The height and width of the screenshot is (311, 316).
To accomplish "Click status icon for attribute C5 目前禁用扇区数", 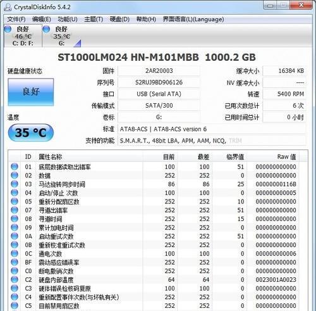I will 15,305.
